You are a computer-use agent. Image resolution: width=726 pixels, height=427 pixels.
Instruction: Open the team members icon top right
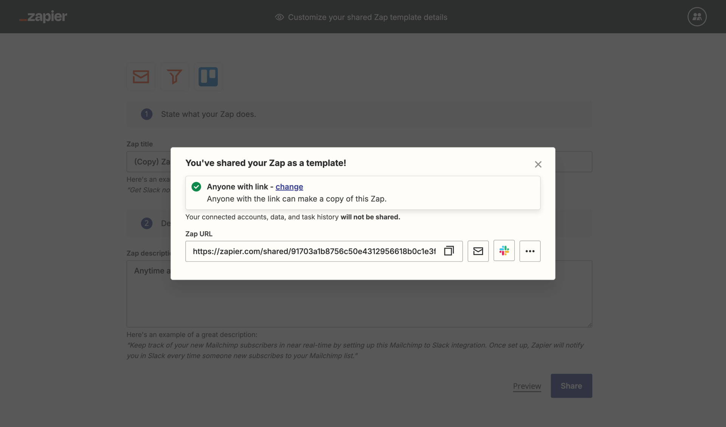pyautogui.click(x=697, y=17)
